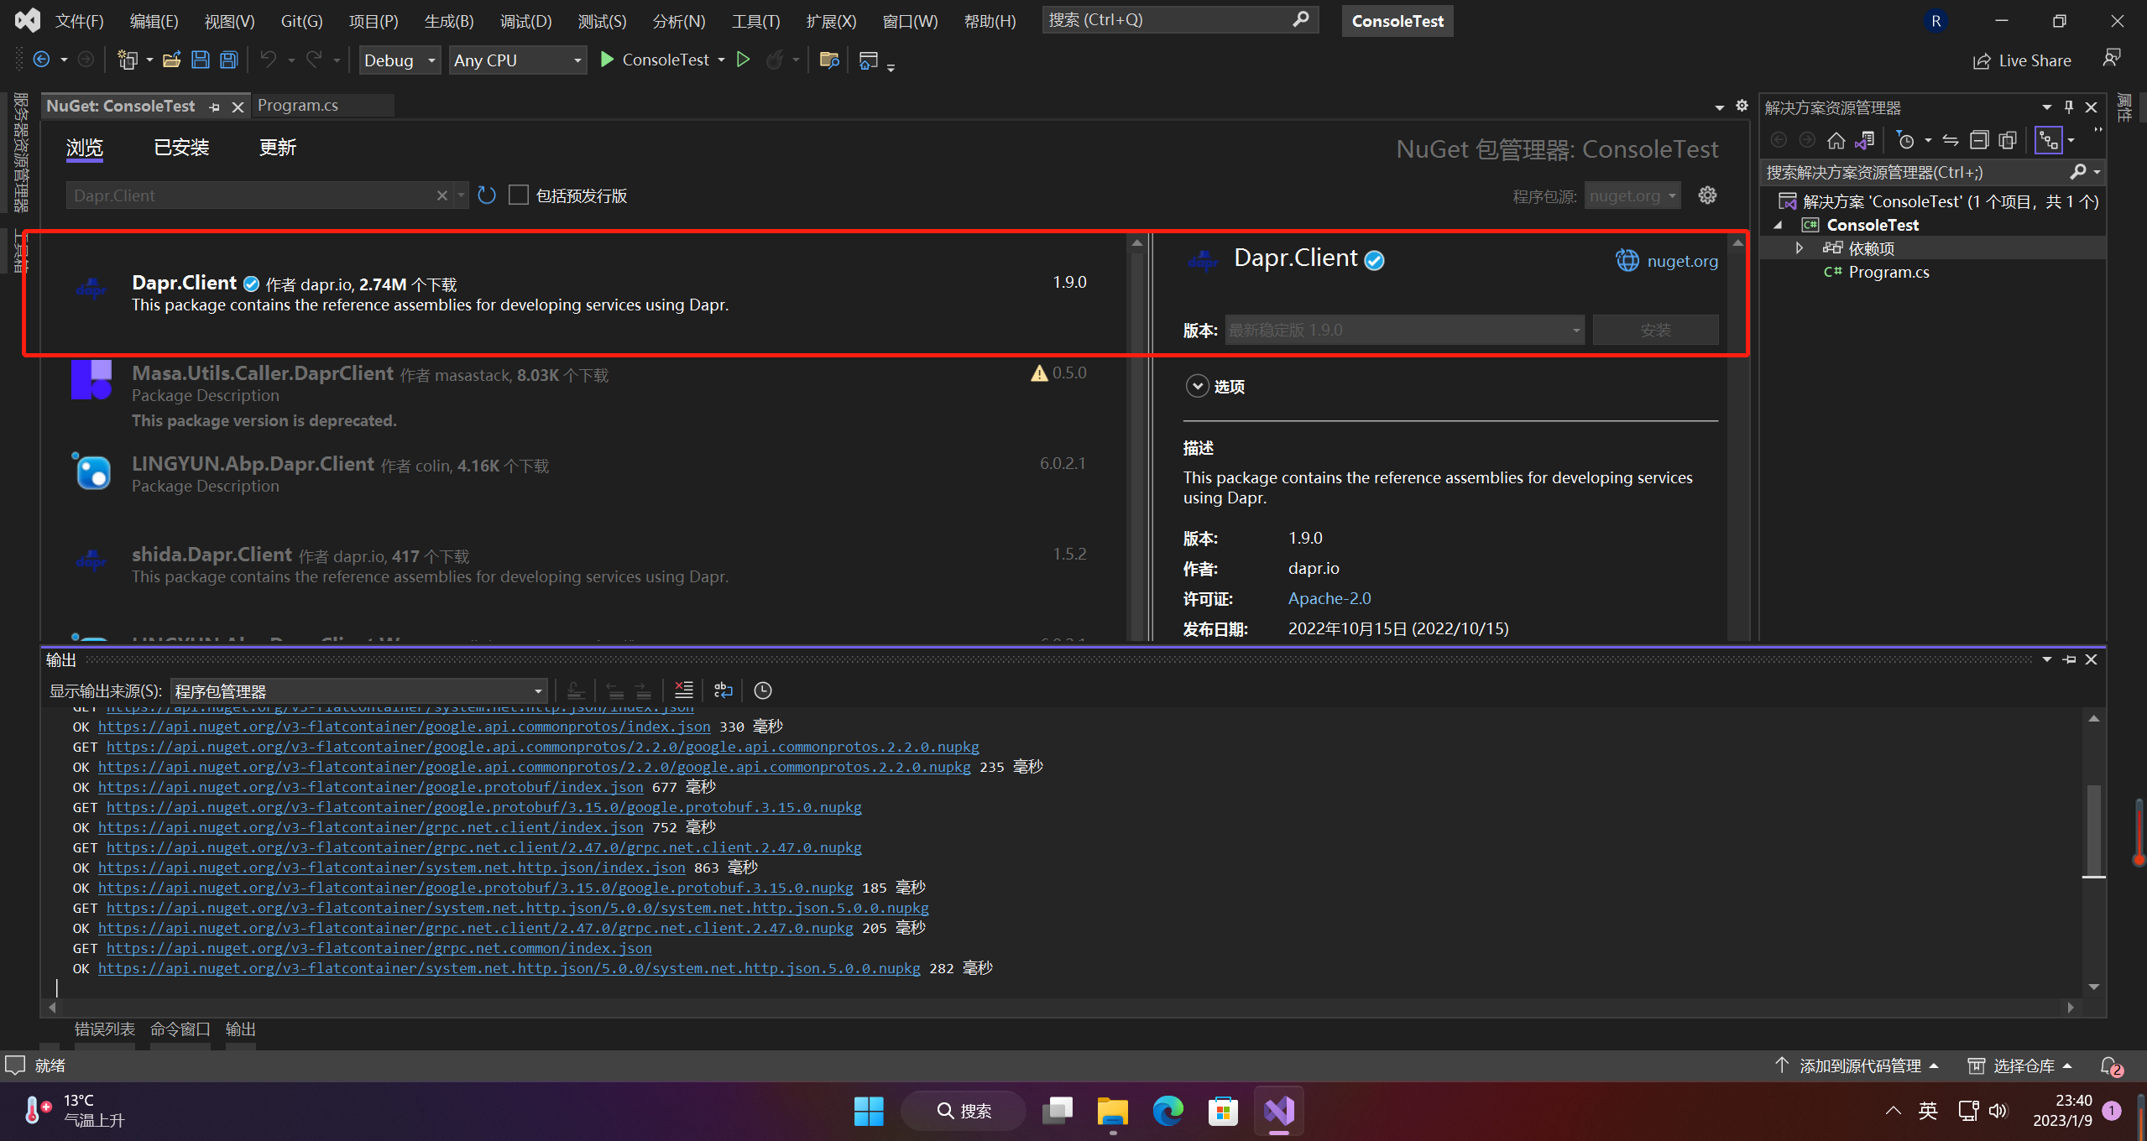This screenshot has height=1141, width=2147.
Task: Click the package list vertical scrollbar
Action: pyautogui.click(x=1137, y=438)
